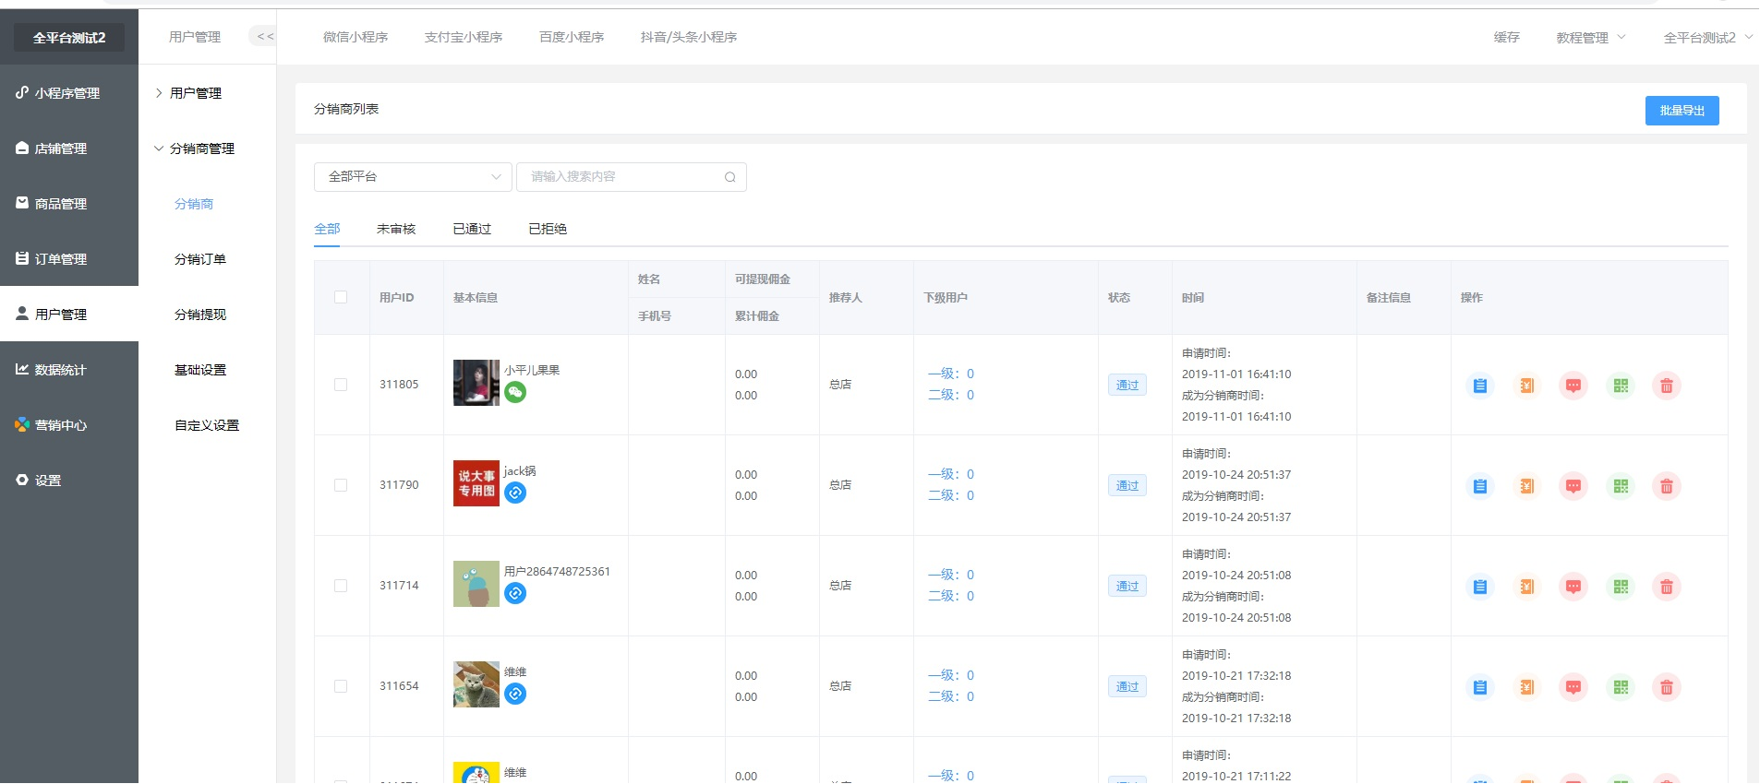Open the 全部平台 platform dropdown
The image size is (1760, 784).
pos(413,177)
